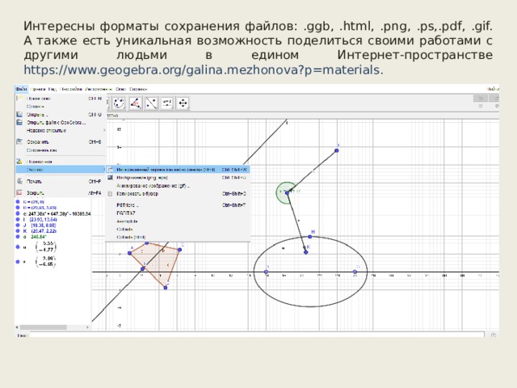Choose Создать in the File menu
Image resolution: width=517 pixels, height=388 pixels.
[x=61, y=106]
